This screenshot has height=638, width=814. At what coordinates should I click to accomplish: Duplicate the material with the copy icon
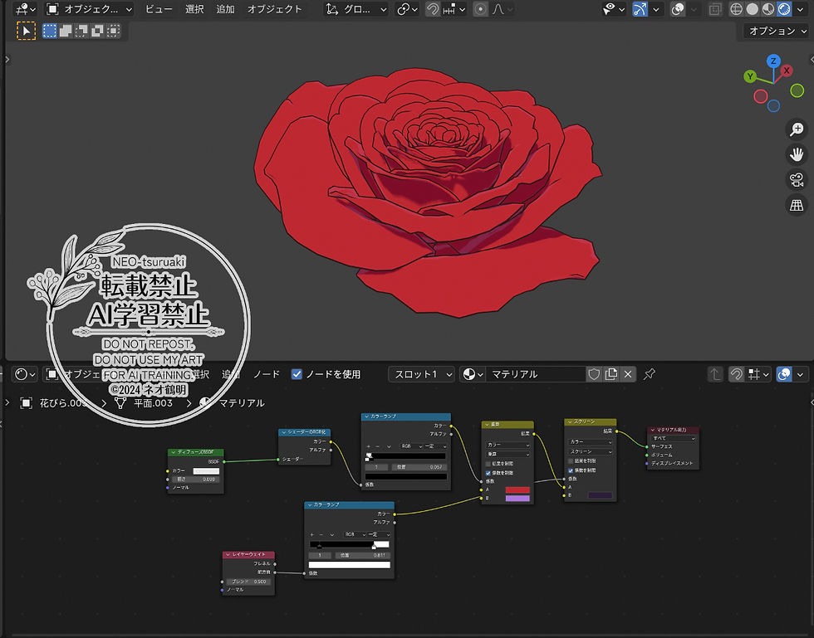click(611, 374)
